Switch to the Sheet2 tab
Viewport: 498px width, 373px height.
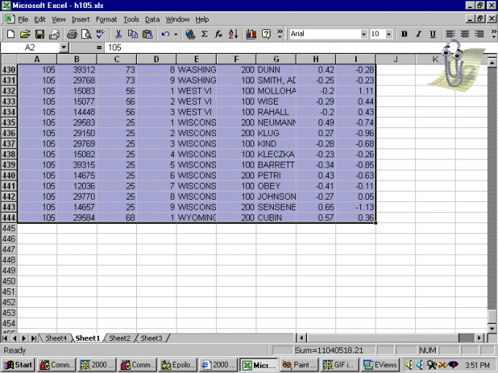119,338
